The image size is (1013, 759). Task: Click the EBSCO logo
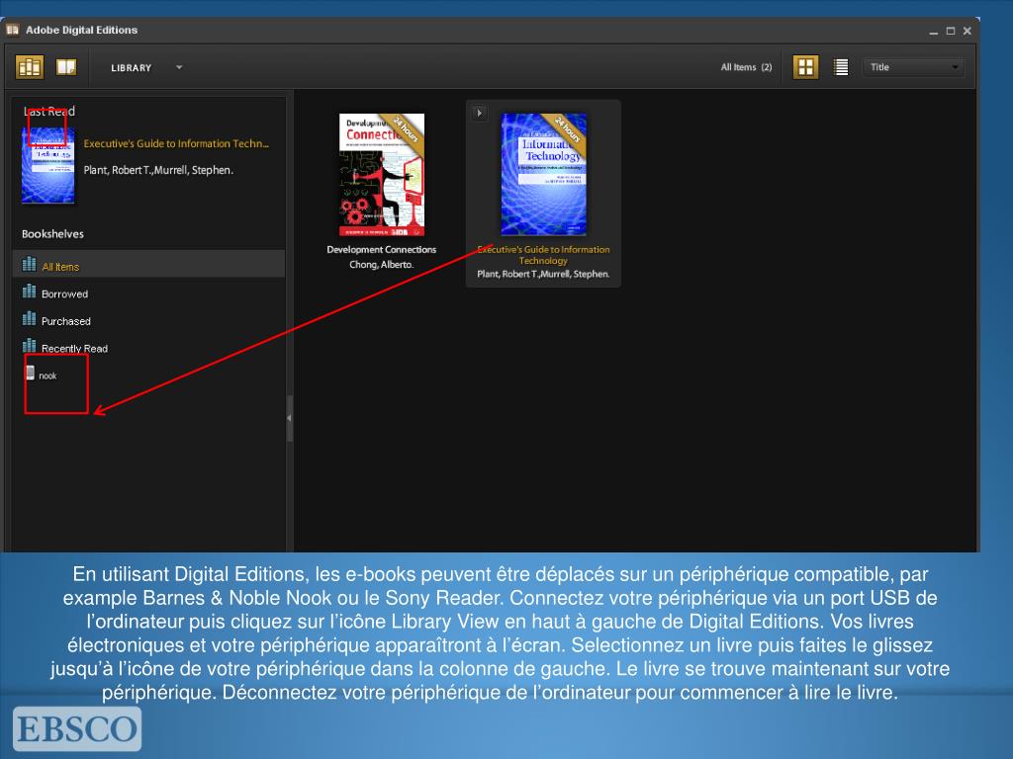click(x=77, y=728)
